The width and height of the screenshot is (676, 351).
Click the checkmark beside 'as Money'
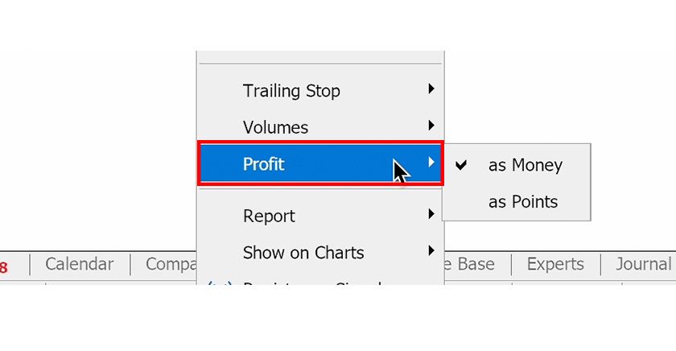pyautogui.click(x=461, y=165)
